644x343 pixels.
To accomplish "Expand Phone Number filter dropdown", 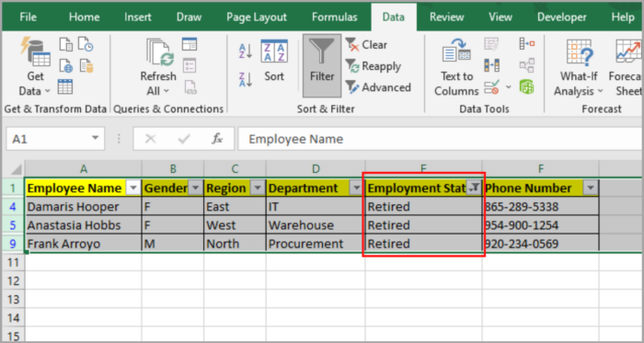I will tap(591, 188).
